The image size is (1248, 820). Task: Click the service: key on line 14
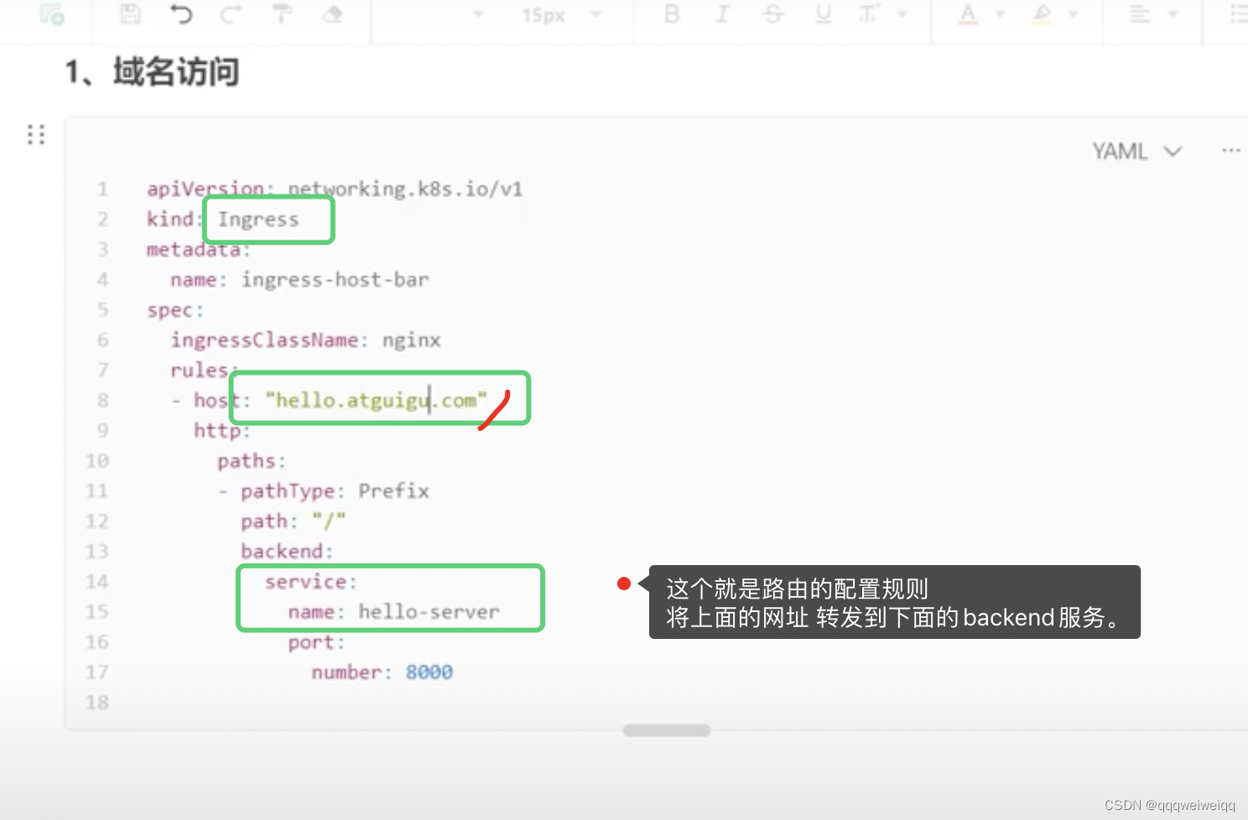[311, 581]
